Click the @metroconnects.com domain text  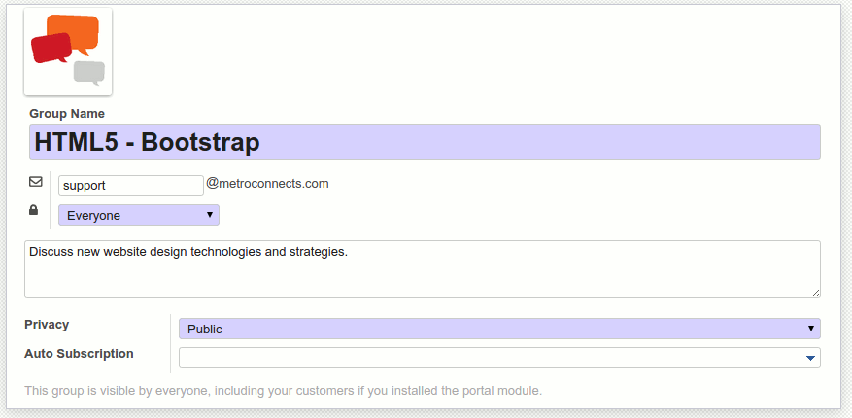click(268, 183)
